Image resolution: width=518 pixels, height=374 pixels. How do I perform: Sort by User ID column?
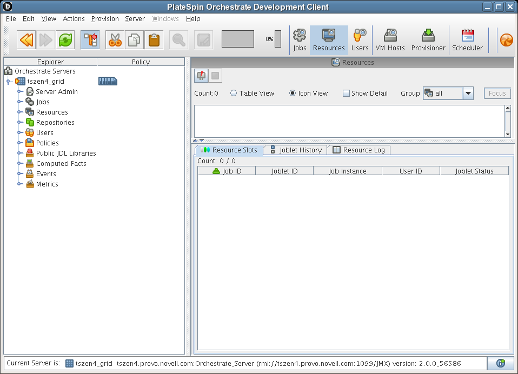[x=410, y=171]
